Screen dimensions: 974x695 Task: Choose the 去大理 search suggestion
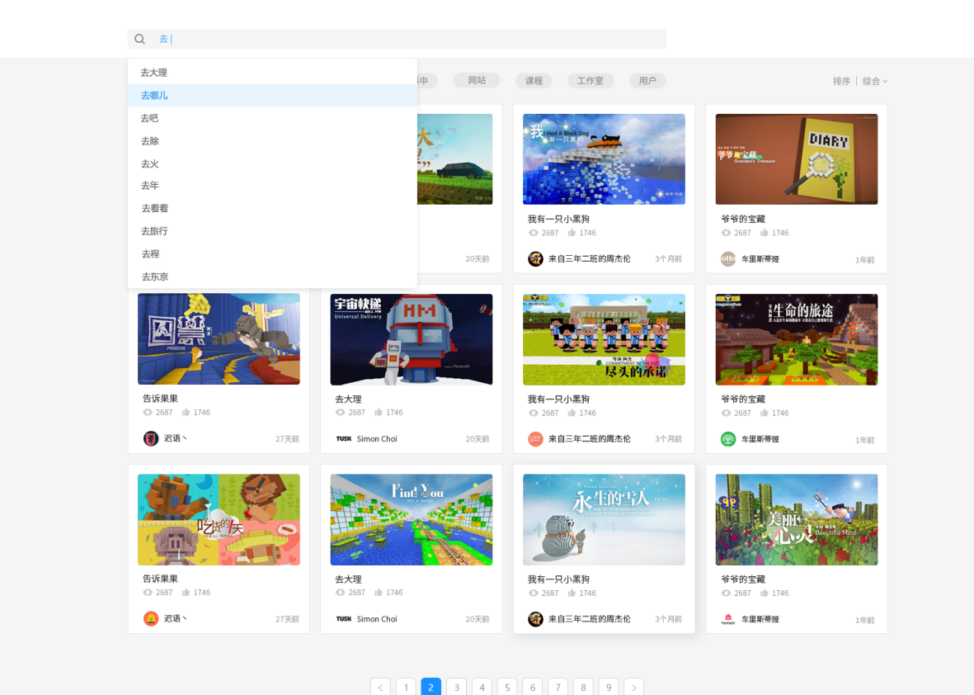[x=272, y=73]
